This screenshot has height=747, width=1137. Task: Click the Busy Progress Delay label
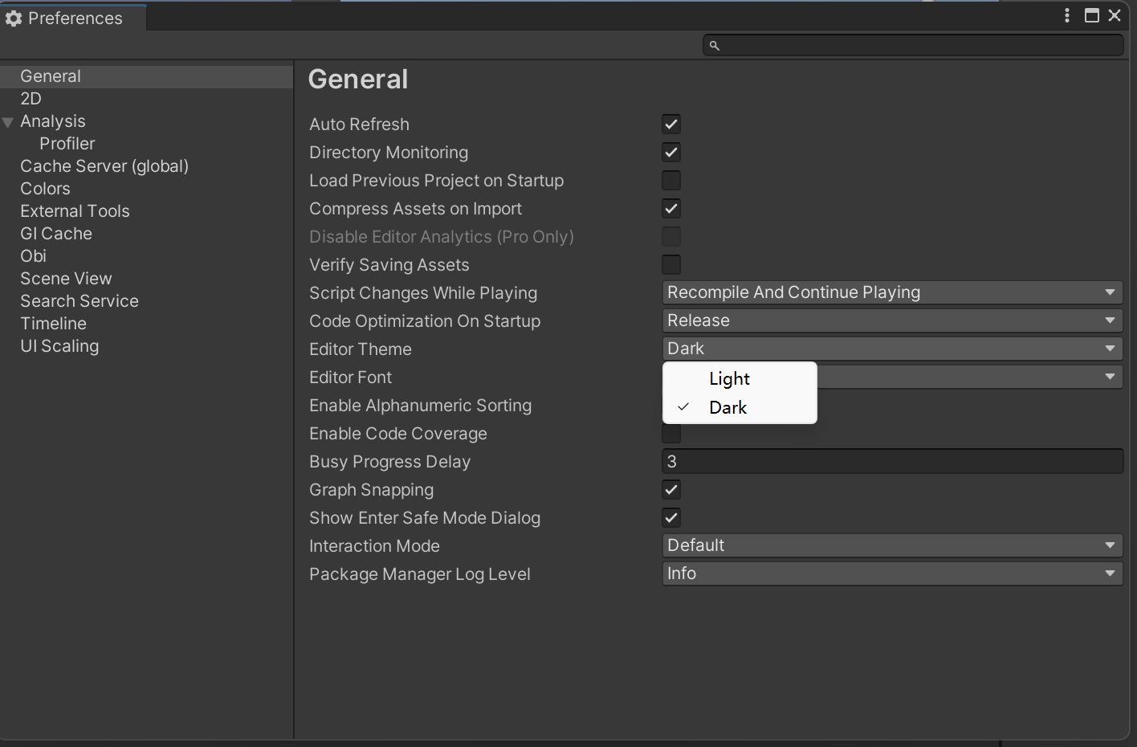(389, 462)
